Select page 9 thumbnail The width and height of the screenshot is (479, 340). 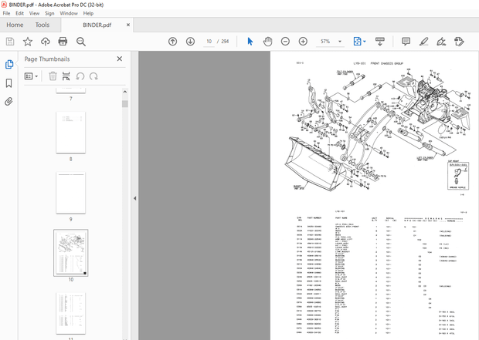pos(71,193)
